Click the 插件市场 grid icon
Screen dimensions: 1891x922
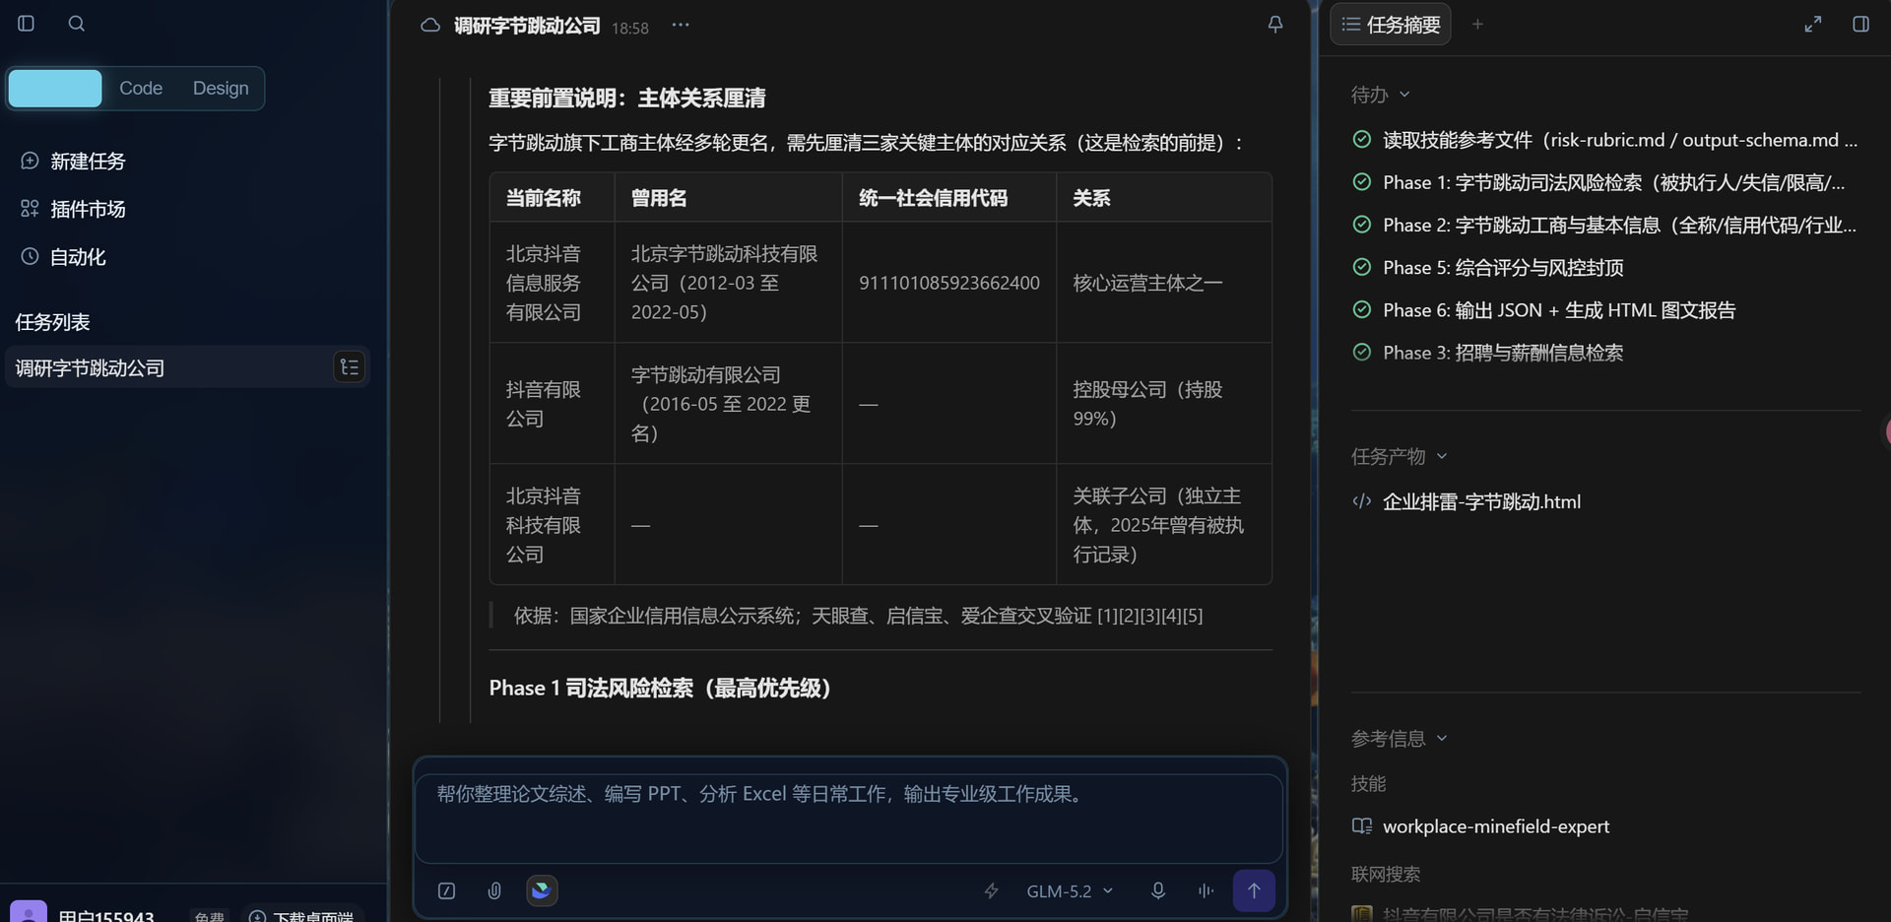tap(30, 209)
